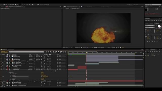Switch to the Effects & Presets tab
The image size is (162, 91).
pos(149,23)
